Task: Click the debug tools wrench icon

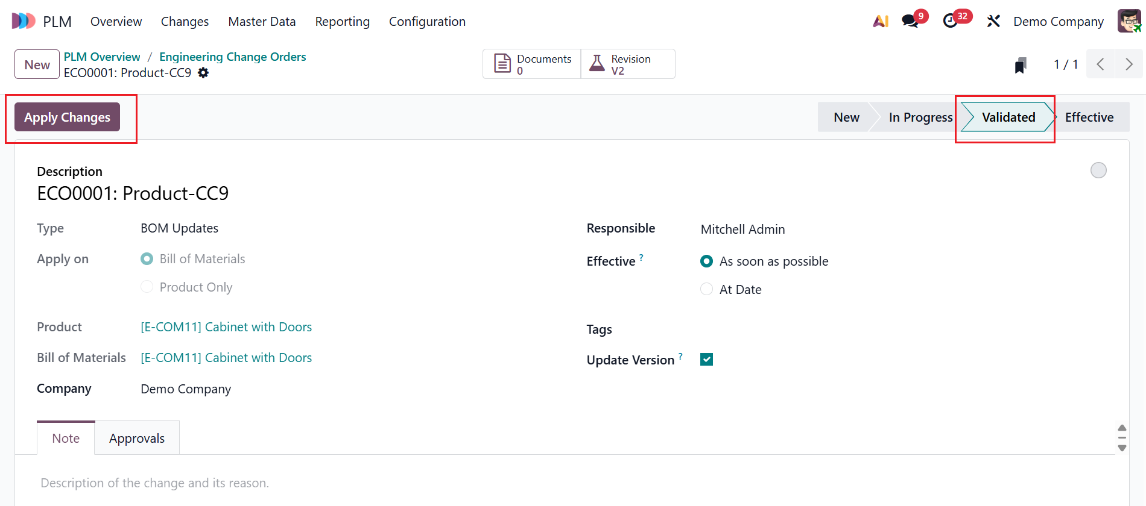Action: (993, 22)
